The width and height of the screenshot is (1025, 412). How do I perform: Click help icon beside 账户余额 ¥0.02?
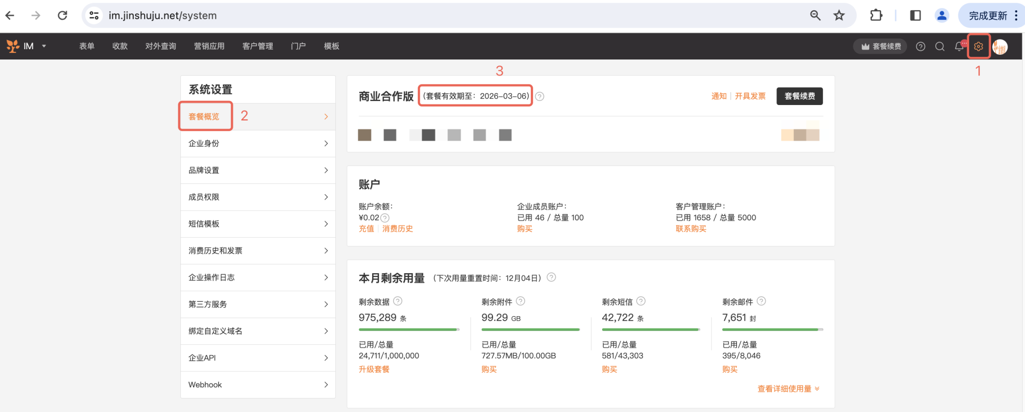pos(385,218)
